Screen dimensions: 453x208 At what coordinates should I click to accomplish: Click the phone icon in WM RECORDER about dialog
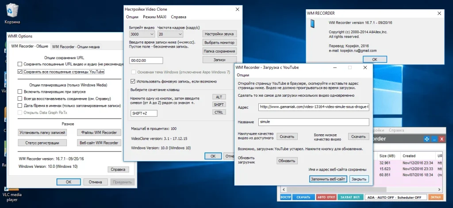click(313, 24)
